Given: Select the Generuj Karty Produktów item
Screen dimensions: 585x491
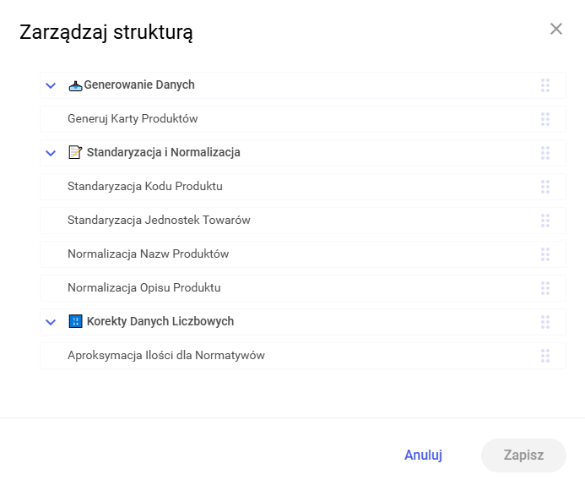Looking at the screenshot, I should pos(133,119).
